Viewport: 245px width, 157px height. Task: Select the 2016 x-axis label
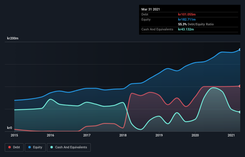50,135
